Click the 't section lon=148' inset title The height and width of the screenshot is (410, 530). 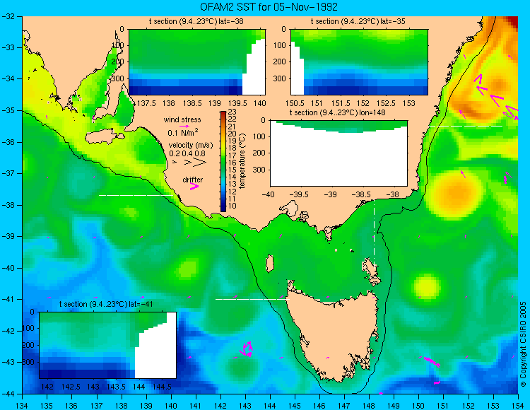337,112
